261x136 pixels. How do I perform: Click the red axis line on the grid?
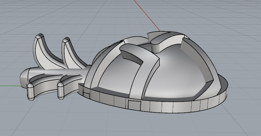(147, 16)
